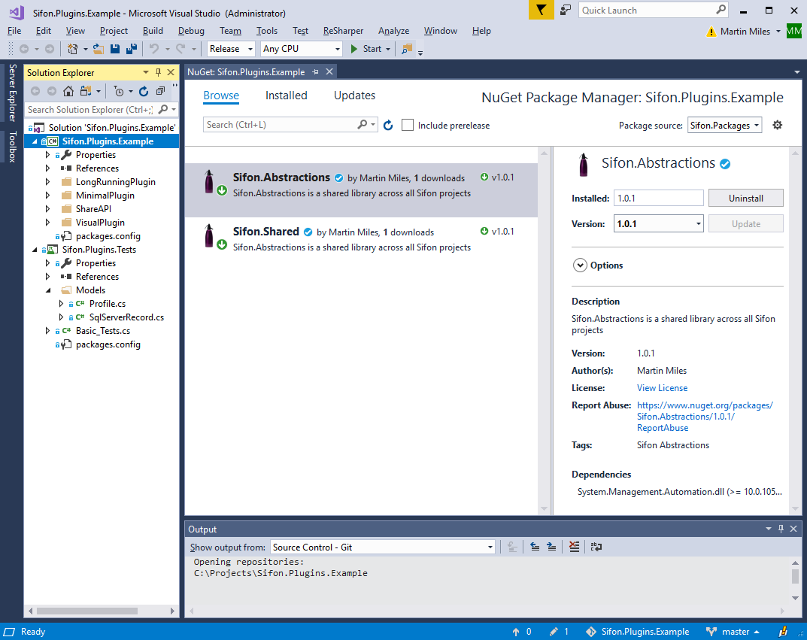Viewport: 807px width, 640px height.
Task: Open the Toolbox side tab
Action: pos(12,147)
